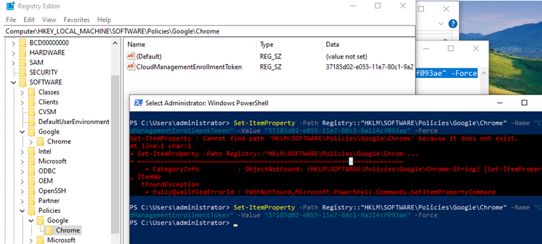Select the OpenSSH folder icon
Image resolution: width=542 pixels, height=244 pixels.
[x=32, y=191]
